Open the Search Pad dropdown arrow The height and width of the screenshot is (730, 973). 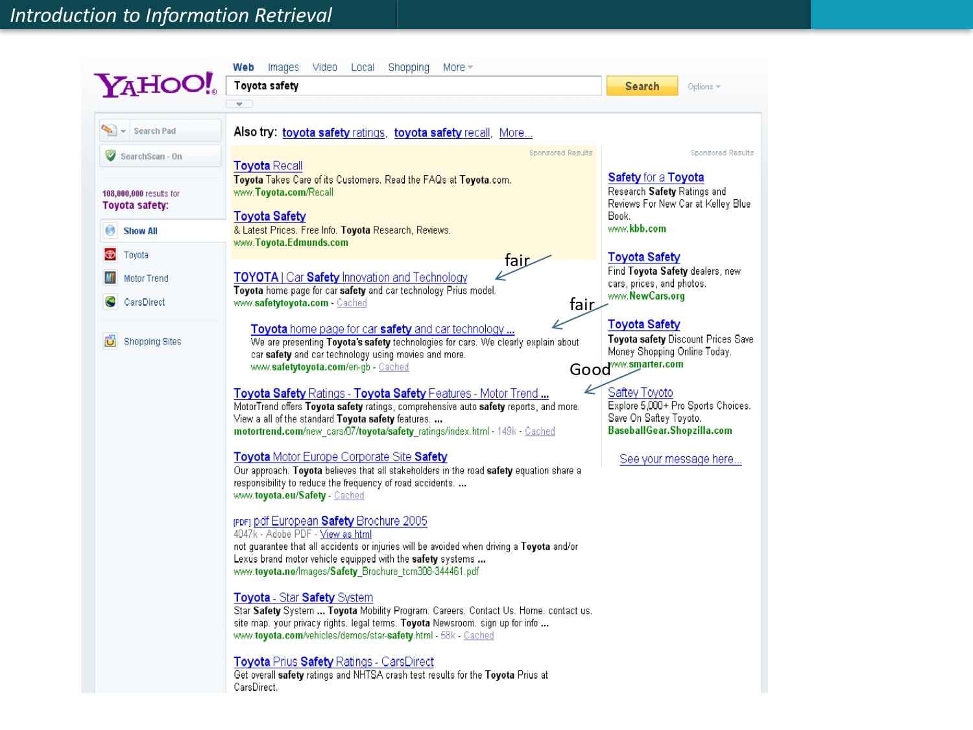click(123, 131)
